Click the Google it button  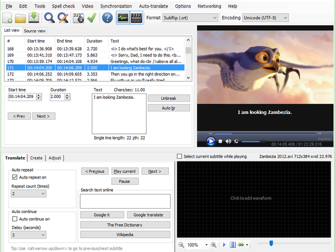pos(102,215)
